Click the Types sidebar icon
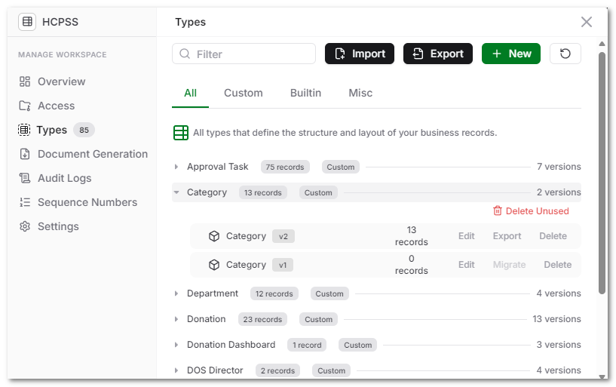The height and width of the screenshot is (387, 616). point(24,130)
